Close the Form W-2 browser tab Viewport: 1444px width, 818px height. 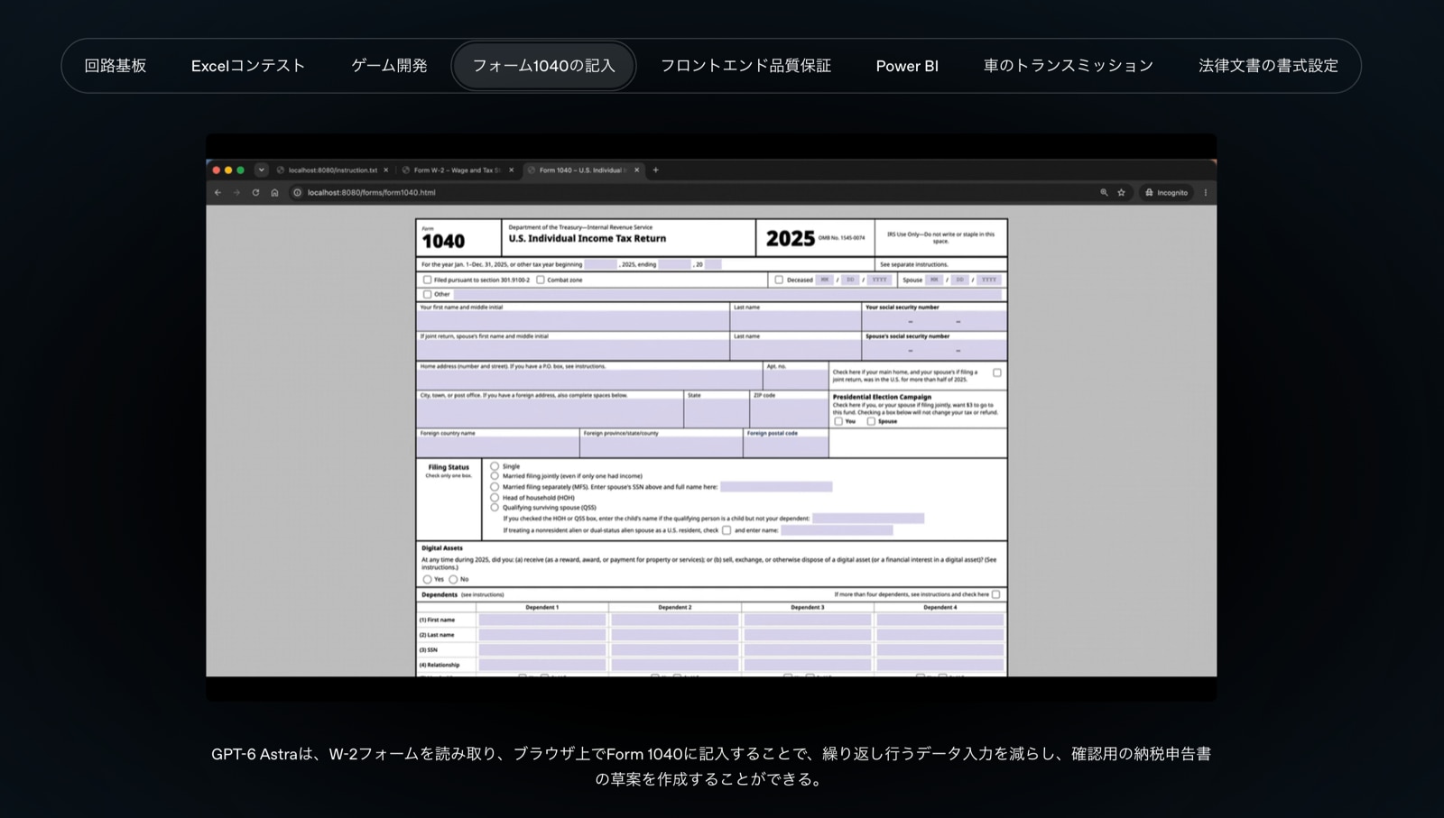[x=512, y=170]
